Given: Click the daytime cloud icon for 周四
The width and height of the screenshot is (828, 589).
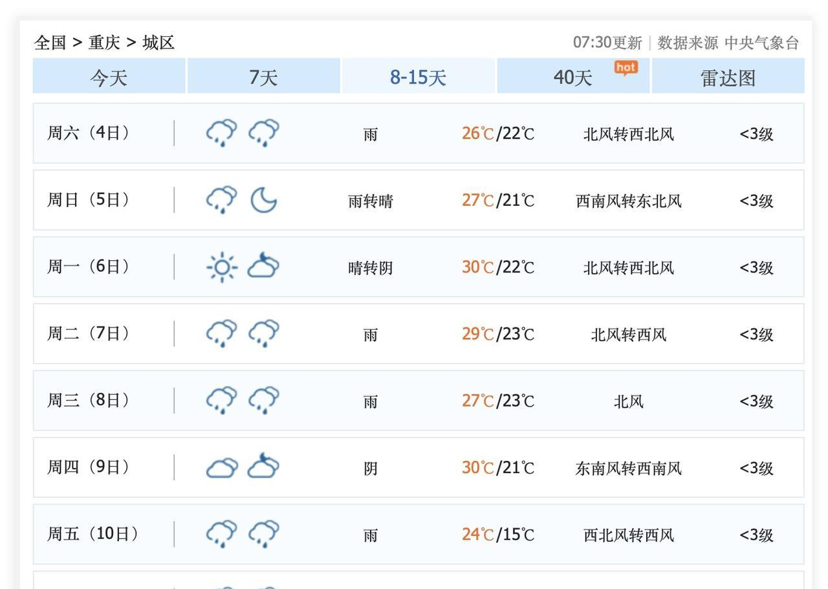Looking at the screenshot, I should point(221,467).
